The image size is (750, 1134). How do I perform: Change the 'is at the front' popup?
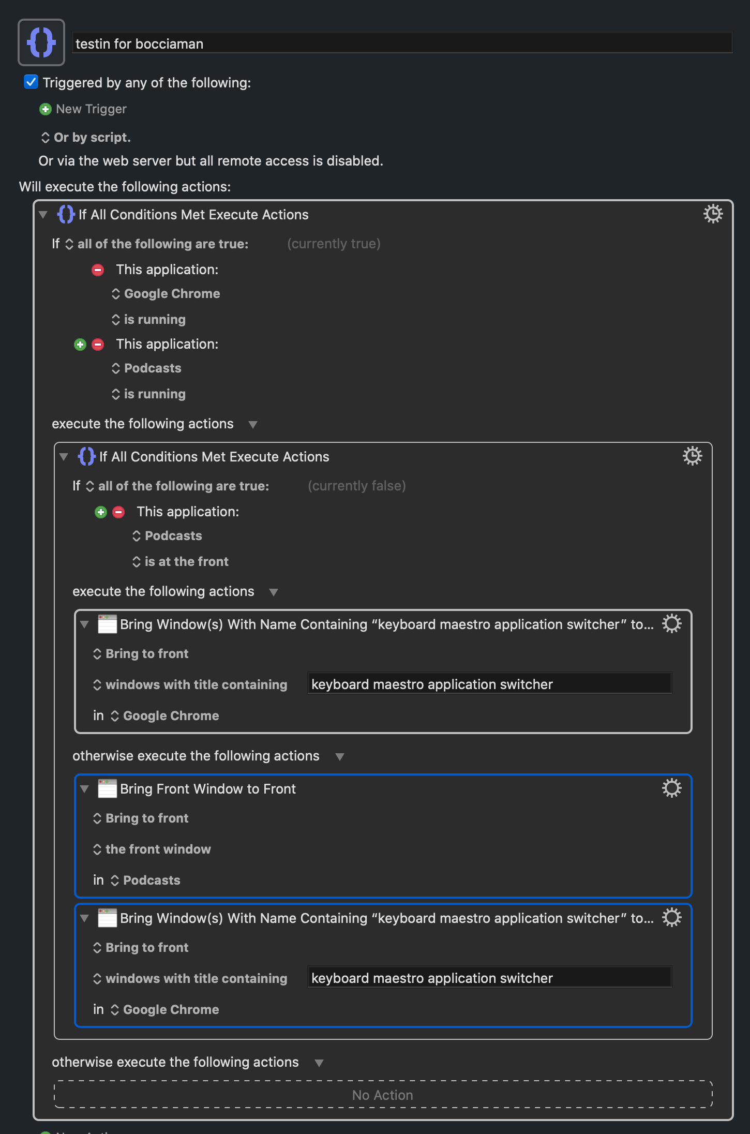(x=181, y=562)
